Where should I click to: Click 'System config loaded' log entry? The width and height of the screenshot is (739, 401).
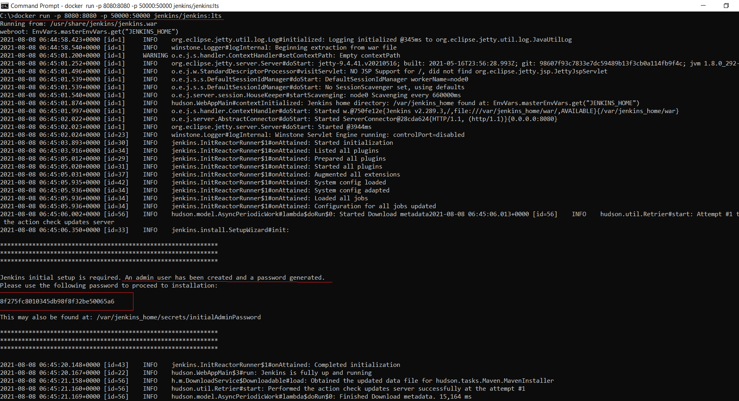(350, 182)
